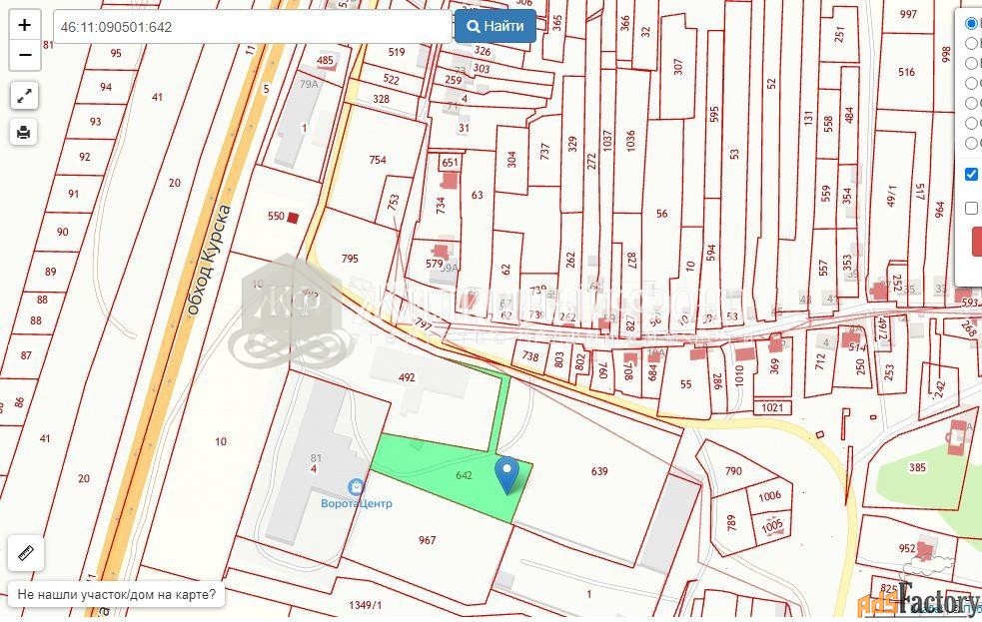
Task: Click the red building marker near 550
Action: (x=293, y=217)
